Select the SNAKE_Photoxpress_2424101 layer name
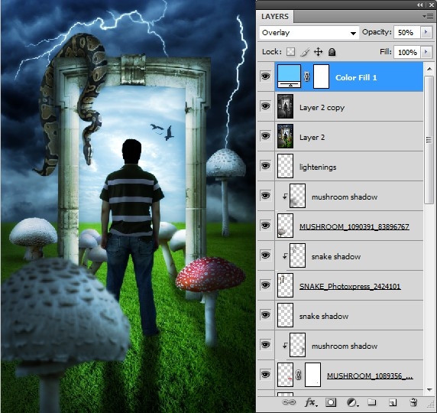Viewport: 437px width, 413px height. pyautogui.click(x=350, y=286)
